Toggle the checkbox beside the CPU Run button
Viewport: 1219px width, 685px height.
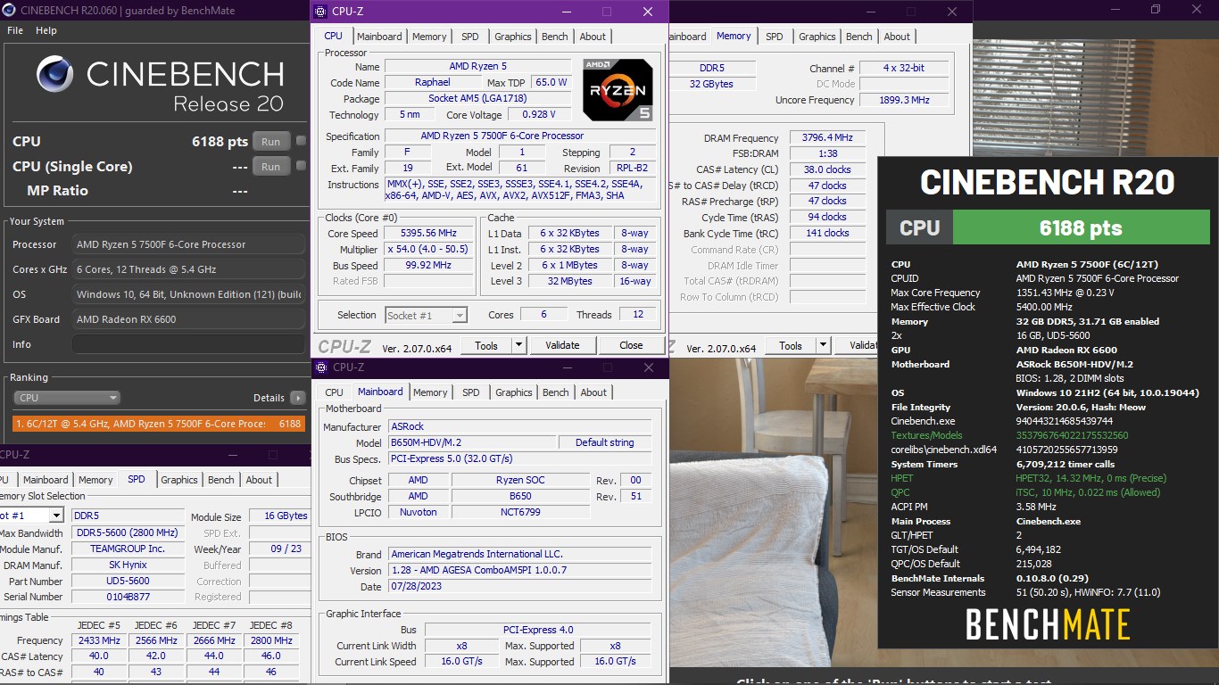(x=302, y=141)
